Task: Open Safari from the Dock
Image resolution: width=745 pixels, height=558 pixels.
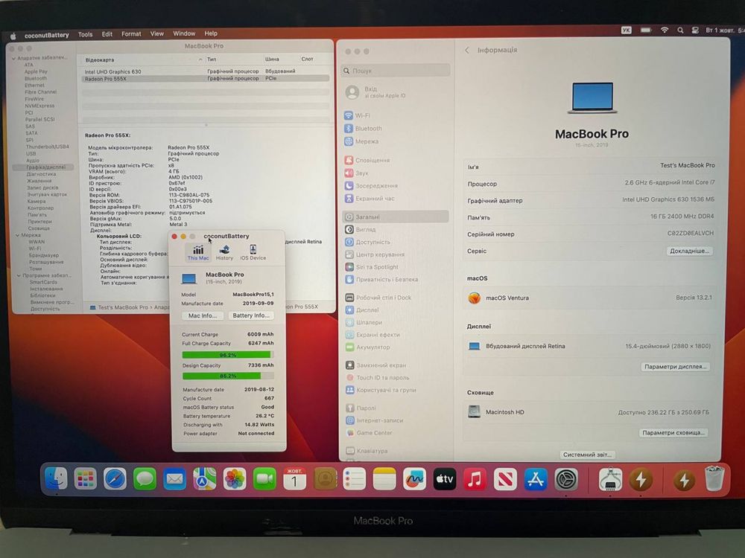Action: [115, 479]
